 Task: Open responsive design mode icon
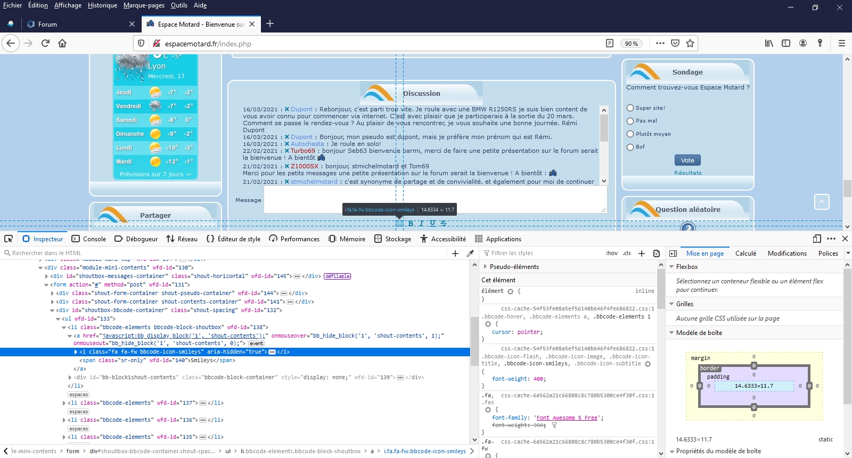pyautogui.click(x=817, y=239)
